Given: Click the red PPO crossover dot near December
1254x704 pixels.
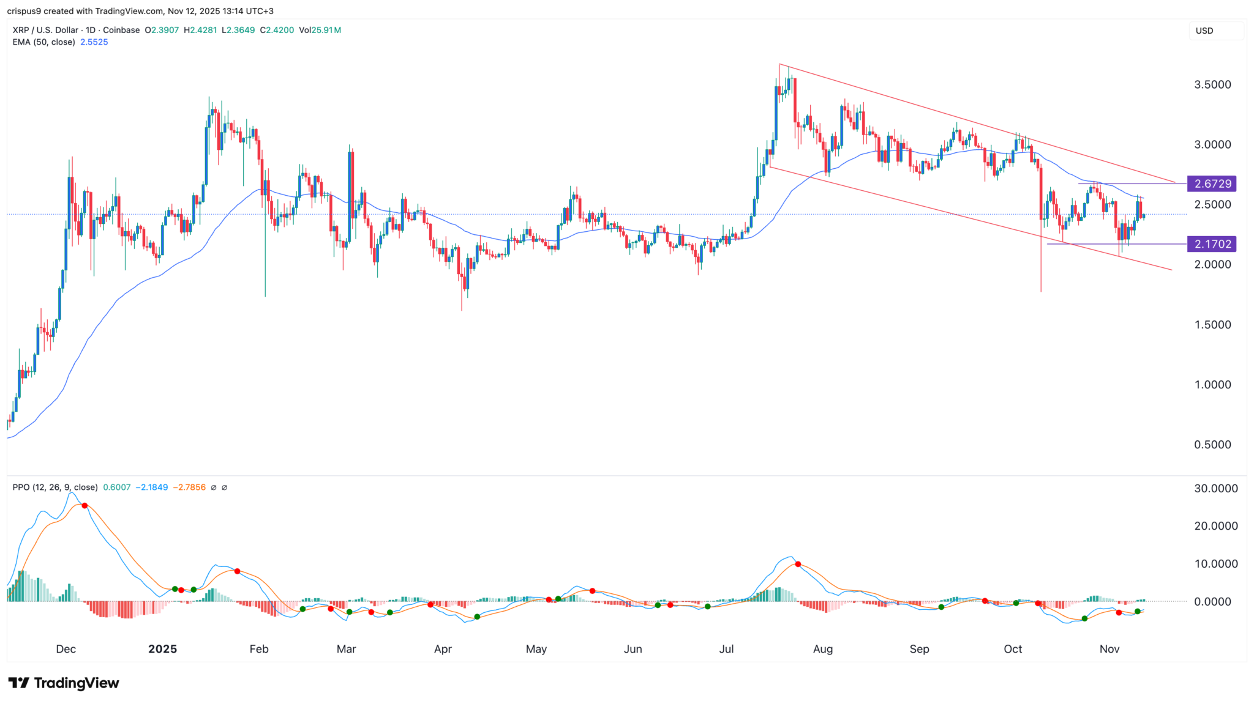Looking at the screenshot, I should (x=84, y=506).
